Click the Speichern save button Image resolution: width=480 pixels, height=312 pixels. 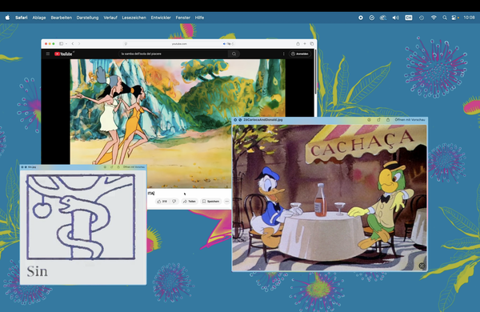(210, 201)
